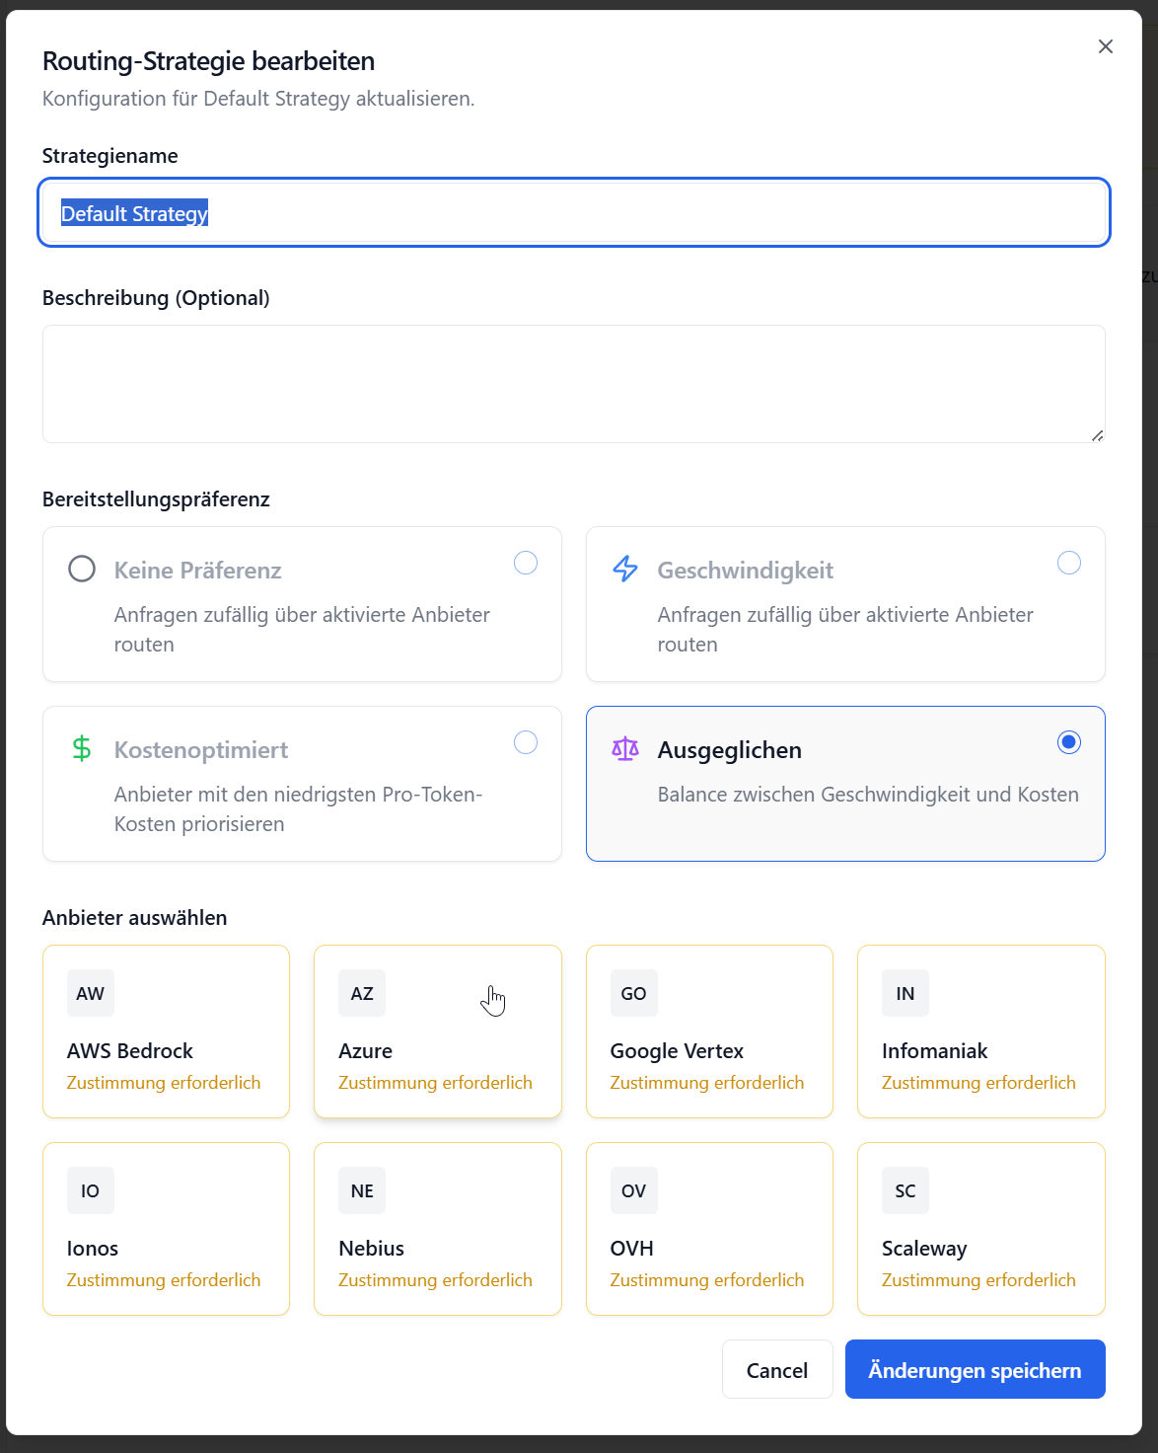
Task: Click the Strategiename input field
Action: (x=573, y=212)
